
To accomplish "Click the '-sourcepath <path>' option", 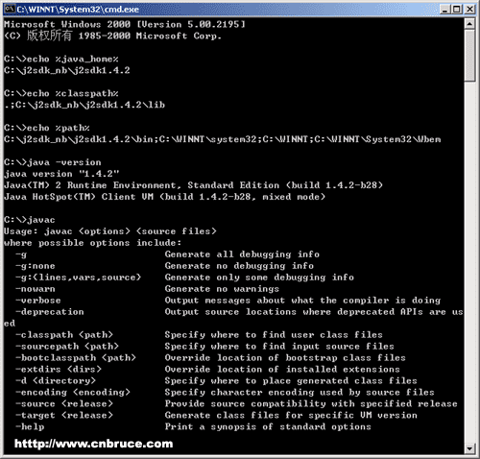I will coord(67,347).
